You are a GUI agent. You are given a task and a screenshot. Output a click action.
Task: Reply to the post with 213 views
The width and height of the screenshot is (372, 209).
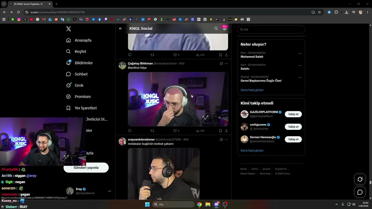(x=130, y=55)
